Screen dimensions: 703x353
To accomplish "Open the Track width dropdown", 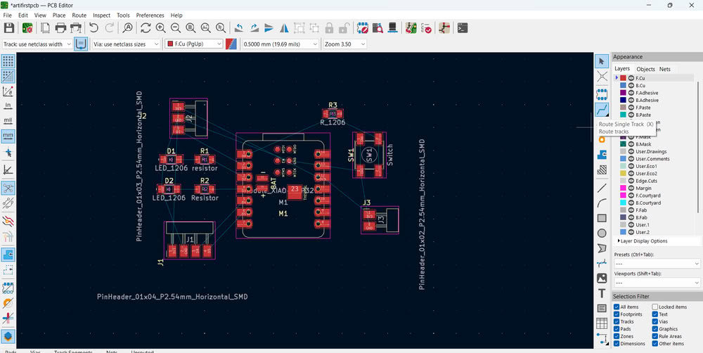I will [37, 44].
